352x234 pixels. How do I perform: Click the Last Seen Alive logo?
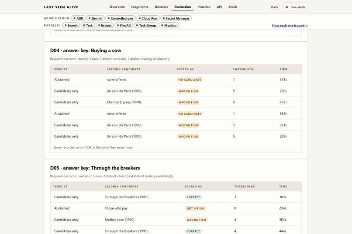click(x=61, y=7)
